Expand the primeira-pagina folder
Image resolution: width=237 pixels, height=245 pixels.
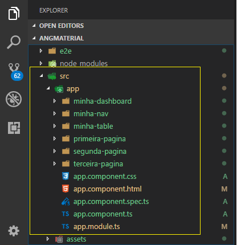pos(55,138)
